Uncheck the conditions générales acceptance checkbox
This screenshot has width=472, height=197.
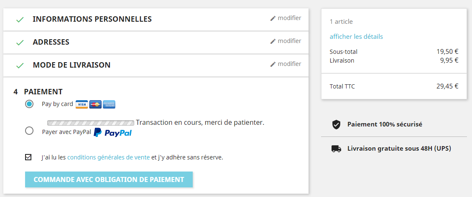click(28, 157)
